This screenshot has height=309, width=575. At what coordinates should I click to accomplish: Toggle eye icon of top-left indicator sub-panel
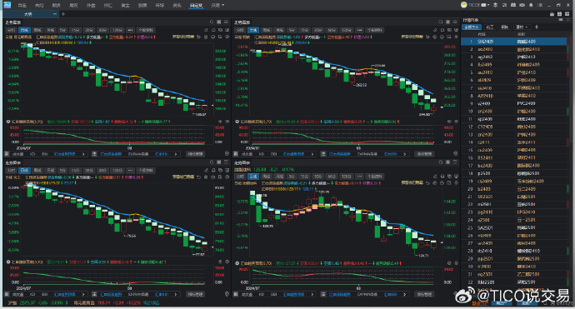coord(227,122)
